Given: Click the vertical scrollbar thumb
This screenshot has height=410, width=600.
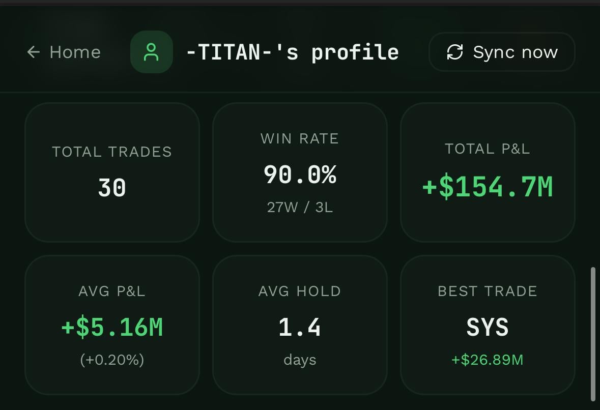Looking at the screenshot, I should 593,334.
